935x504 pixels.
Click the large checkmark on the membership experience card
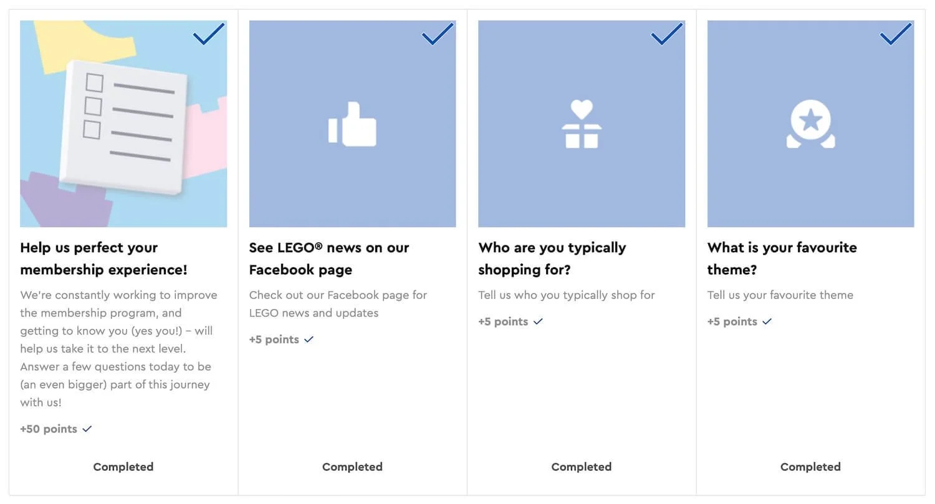tap(208, 34)
